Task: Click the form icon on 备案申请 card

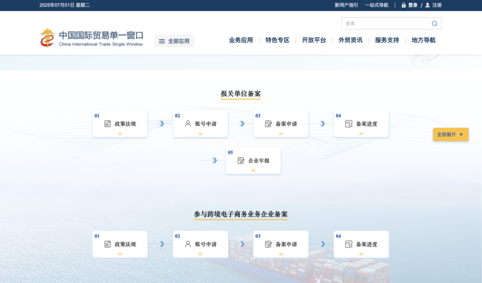Action: (x=268, y=123)
